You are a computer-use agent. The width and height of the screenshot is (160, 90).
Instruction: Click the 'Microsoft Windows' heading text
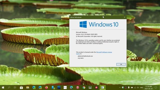81,32
